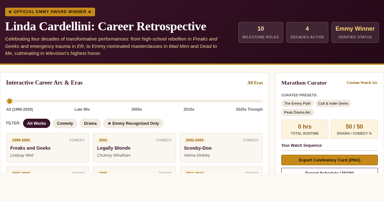The width and height of the screenshot is (384, 201).
Task: Click the Custom Watch Arc label
Action: 362,83
